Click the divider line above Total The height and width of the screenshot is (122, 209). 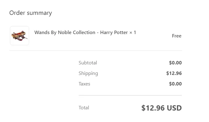coord(130,95)
